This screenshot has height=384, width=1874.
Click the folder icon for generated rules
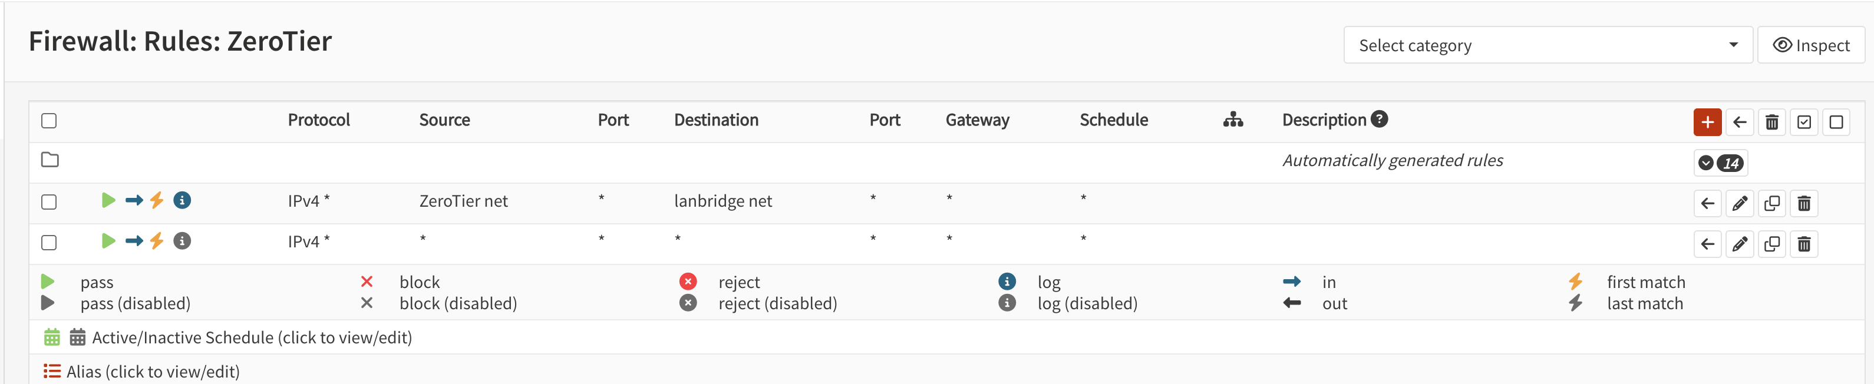click(50, 160)
